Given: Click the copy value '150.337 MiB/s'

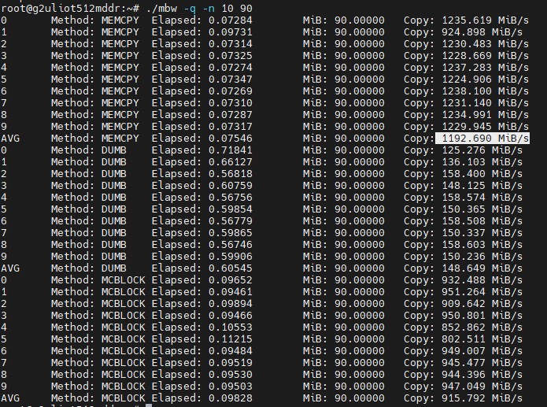Looking at the screenshot, I should pos(482,233).
